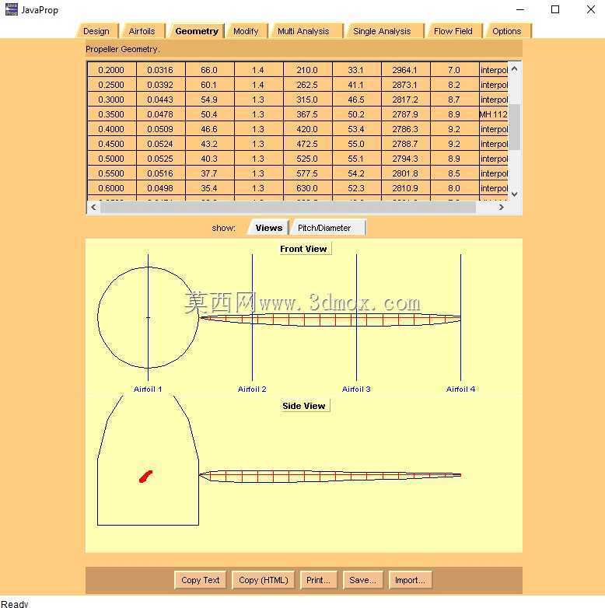The height and width of the screenshot is (608, 605).
Task: Click the cell showing 2801.8
Action: tap(406, 173)
